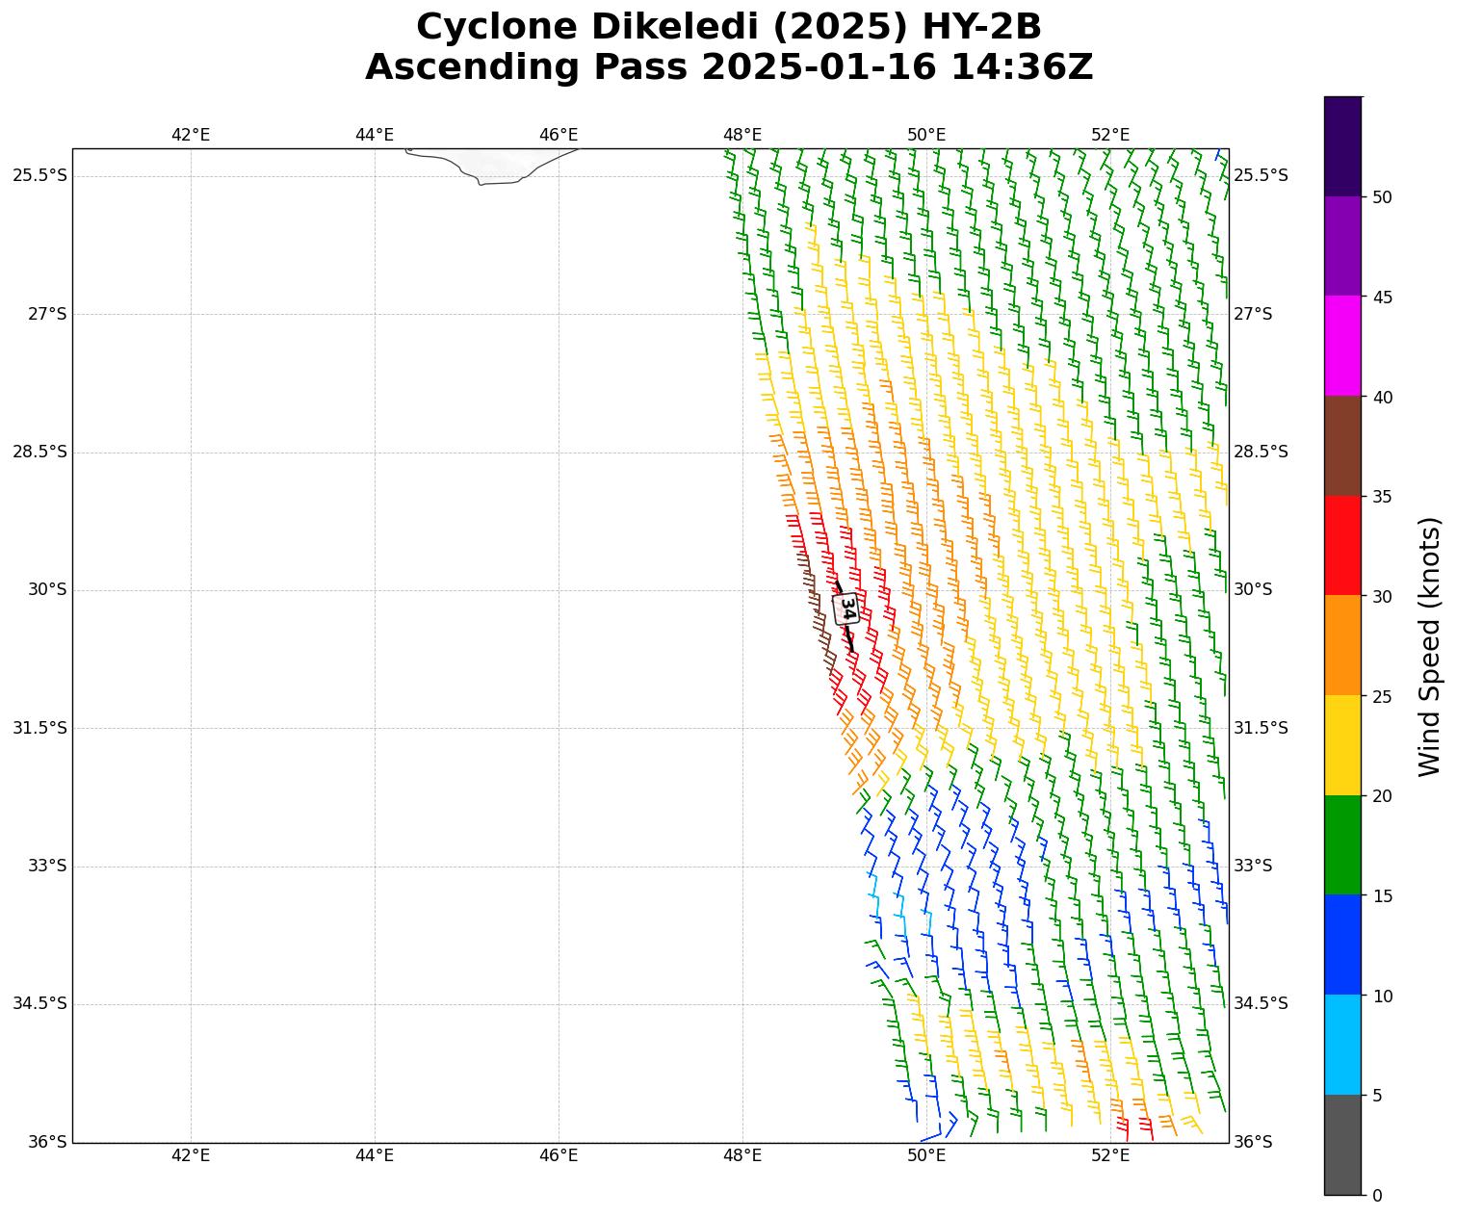Pick the yellow 20–25 knots colorbar segment
The width and height of the screenshot is (1457, 1217).
[x=1342, y=745]
